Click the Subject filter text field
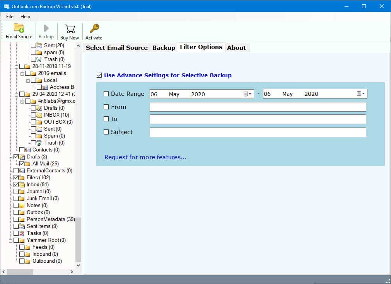 (258, 132)
